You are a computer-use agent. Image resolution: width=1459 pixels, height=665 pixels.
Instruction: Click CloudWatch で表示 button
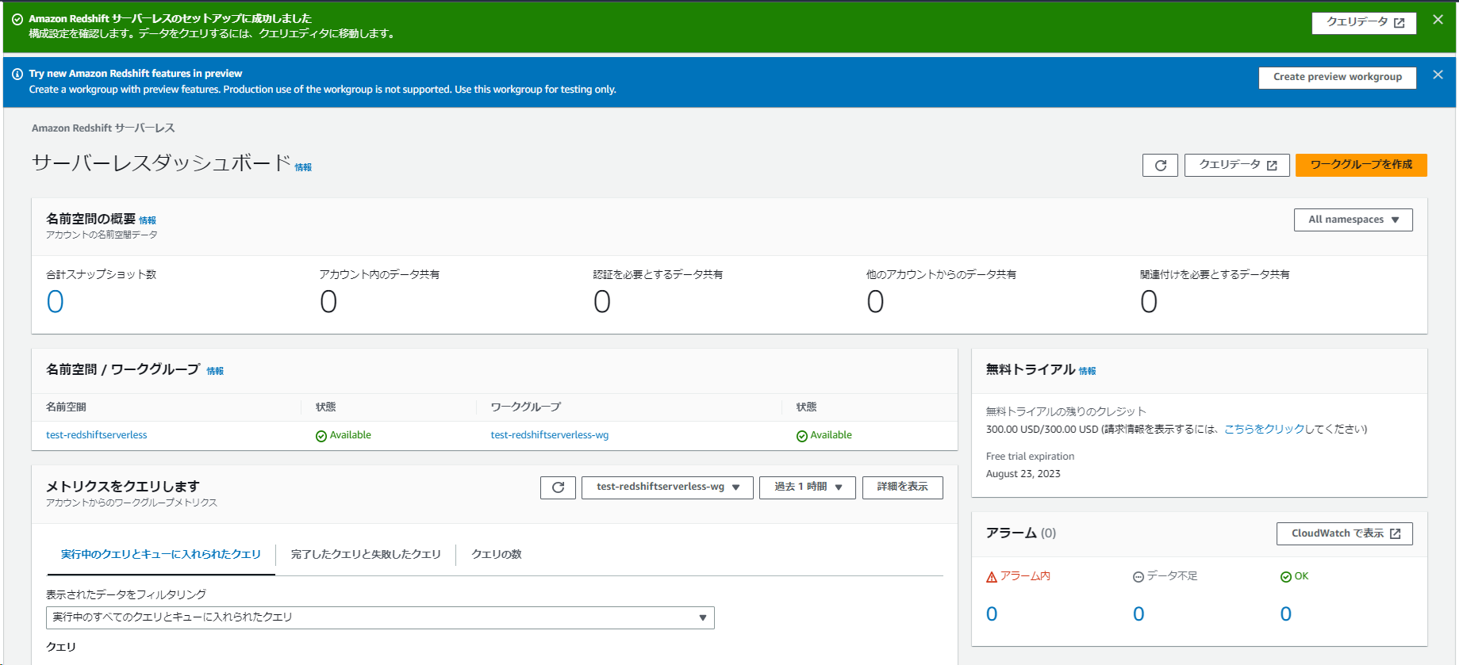click(x=1345, y=533)
